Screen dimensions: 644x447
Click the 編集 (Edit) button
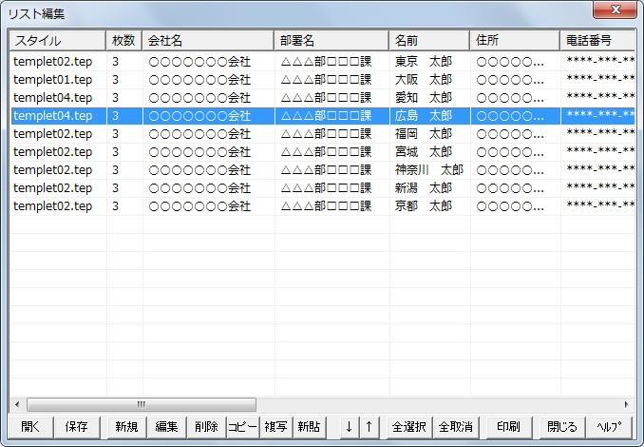point(166,427)
